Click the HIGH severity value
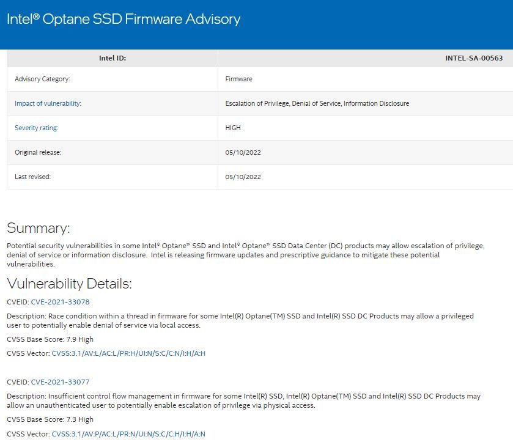The height and width of the screenshot is (445, 513). 233,128
